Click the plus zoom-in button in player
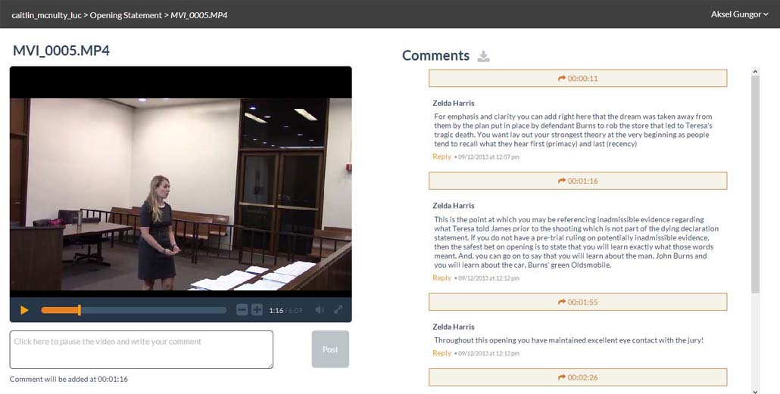This screenshot has width=780, height=394. click(257, 310)
